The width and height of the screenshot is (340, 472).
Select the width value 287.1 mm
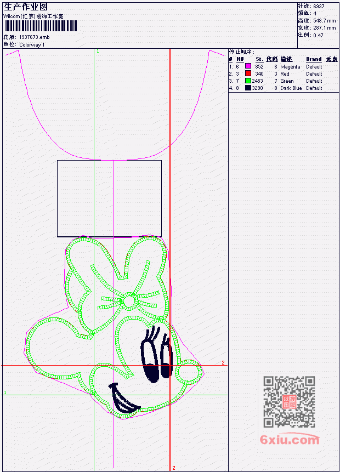click(324, 28)
